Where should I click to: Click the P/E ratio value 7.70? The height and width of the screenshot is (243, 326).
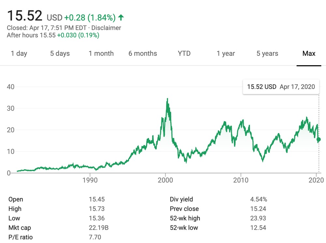click(96, 237)
